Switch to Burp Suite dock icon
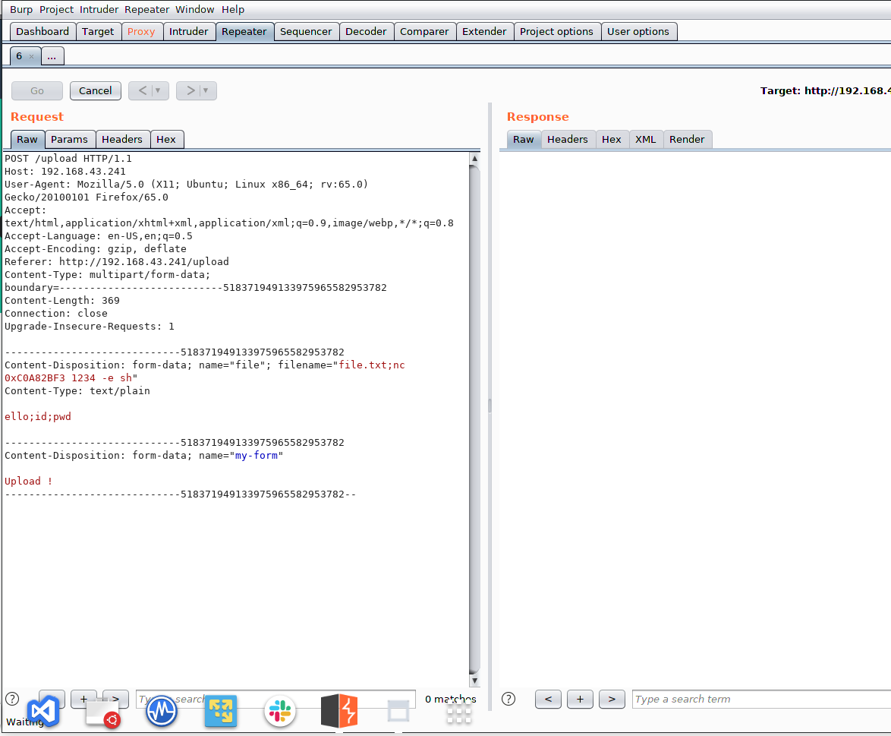891x736 pixels. click(x=339, y=711)
